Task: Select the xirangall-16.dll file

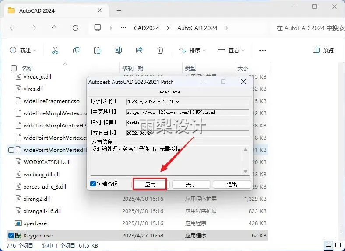Action: [x=42, y=211]
